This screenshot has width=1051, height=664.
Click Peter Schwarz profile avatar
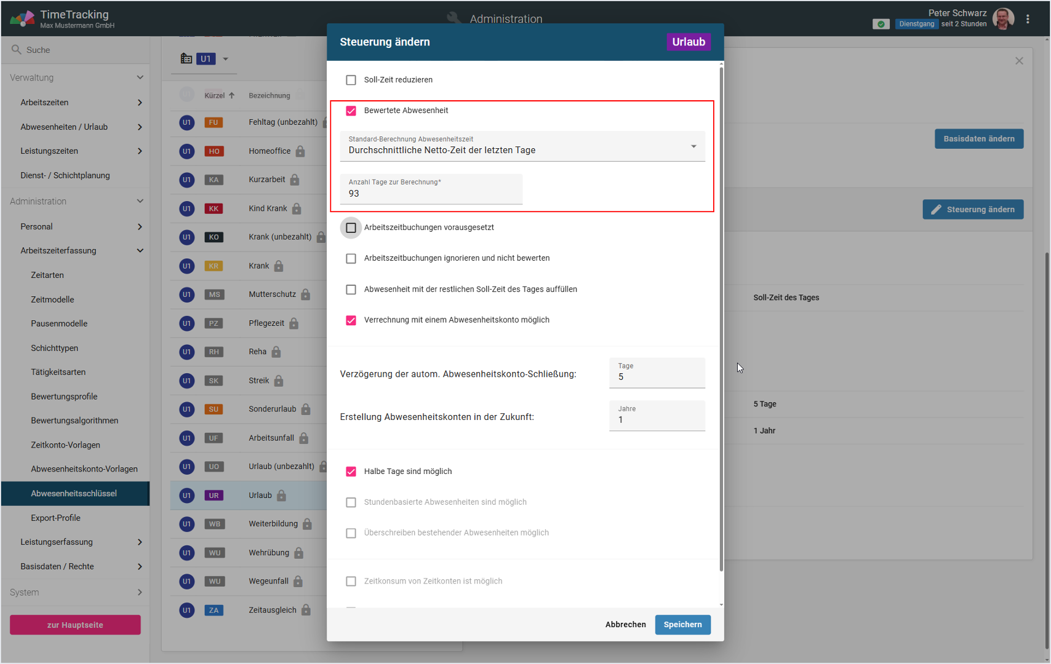coord(1003,19)
